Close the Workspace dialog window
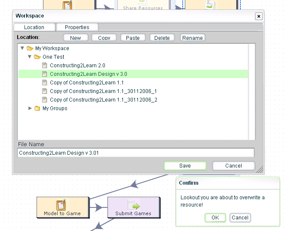Image resolution: width=285 pixels, height=231 pixels. [x=258, y=16]
